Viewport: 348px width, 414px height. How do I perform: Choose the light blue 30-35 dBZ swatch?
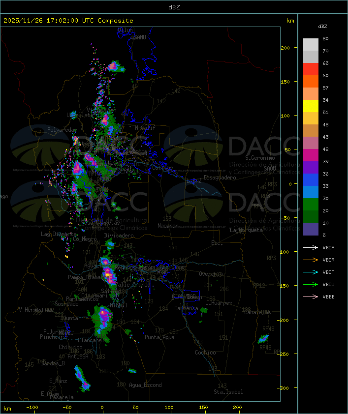tap(311, 192)
